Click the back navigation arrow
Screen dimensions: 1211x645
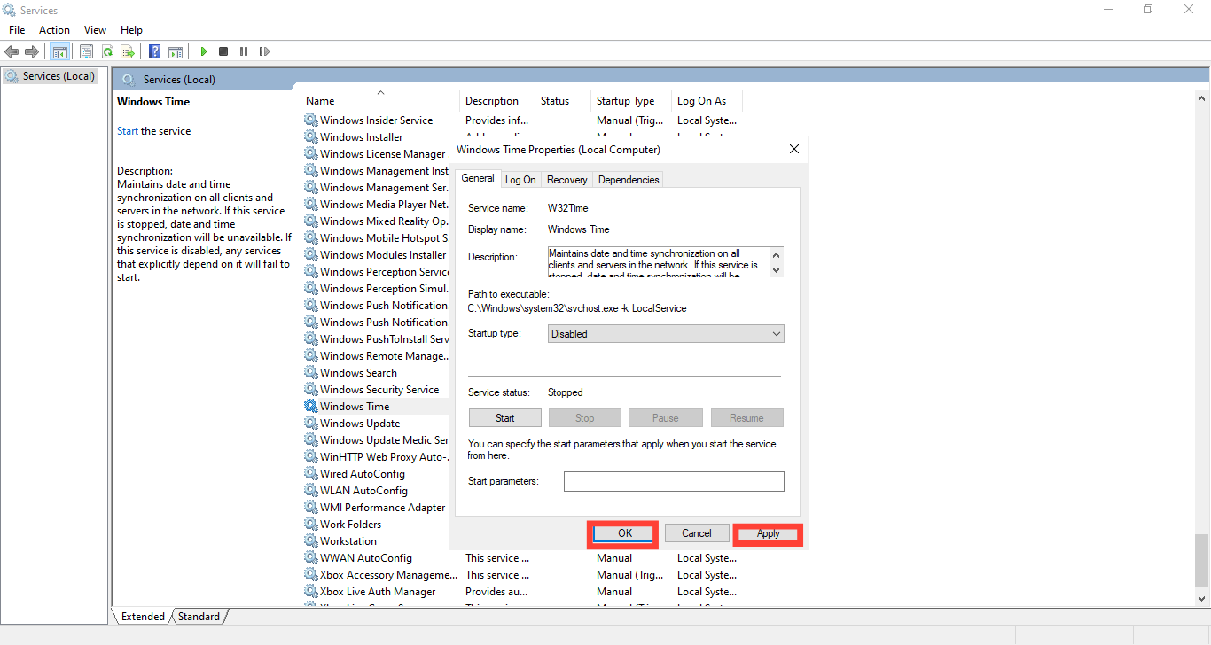pyautogui.click(x=12, y=51)
